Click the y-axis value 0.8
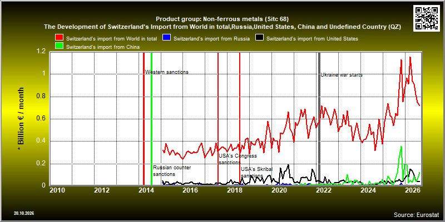 pyautogui.click(x=42, y=97)
